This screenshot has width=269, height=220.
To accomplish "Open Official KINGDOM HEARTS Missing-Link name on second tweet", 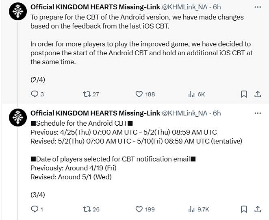I will (95, 113).
